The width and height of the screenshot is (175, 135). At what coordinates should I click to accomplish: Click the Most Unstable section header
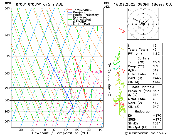pyautogui.click(x=143, y=87)
